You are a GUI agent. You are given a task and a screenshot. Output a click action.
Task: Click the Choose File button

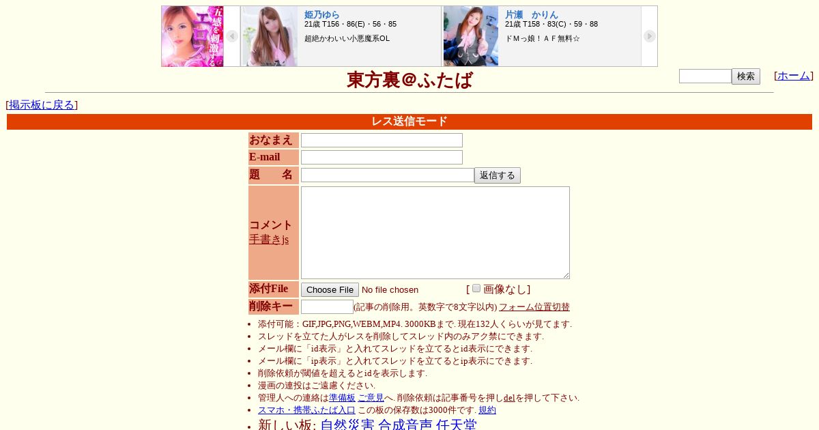point(330,290)
